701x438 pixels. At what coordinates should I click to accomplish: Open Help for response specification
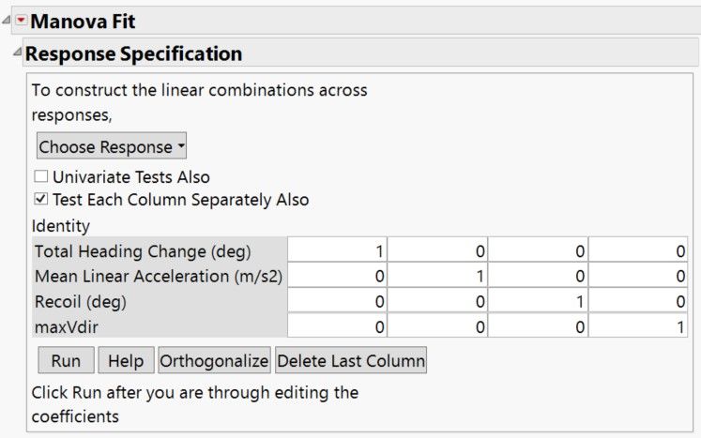(126, 360)
